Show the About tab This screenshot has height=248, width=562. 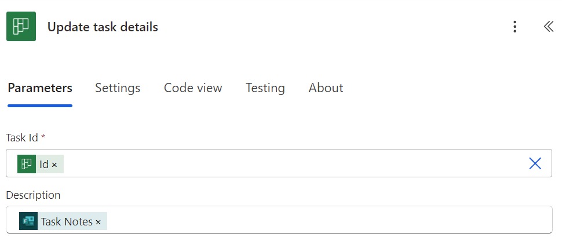(326, 88)
